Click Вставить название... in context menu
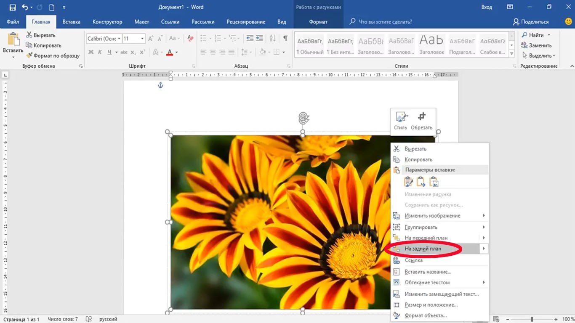This screenshot has height=323, width=575. pos(439,272)
